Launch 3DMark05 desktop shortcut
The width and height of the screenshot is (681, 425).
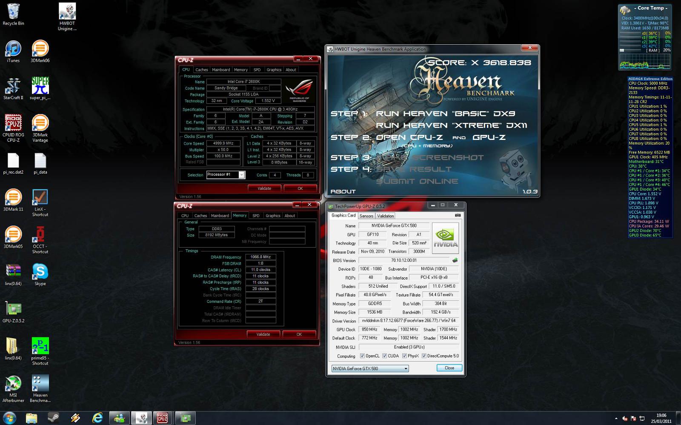coord(13,237)
